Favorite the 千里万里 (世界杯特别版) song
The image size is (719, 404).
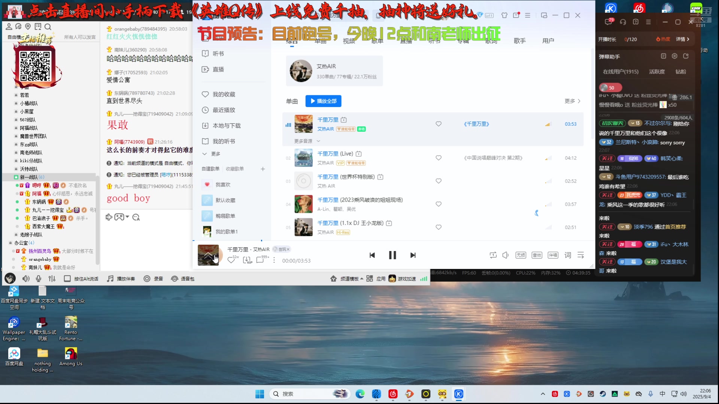[x=439, y=181]
